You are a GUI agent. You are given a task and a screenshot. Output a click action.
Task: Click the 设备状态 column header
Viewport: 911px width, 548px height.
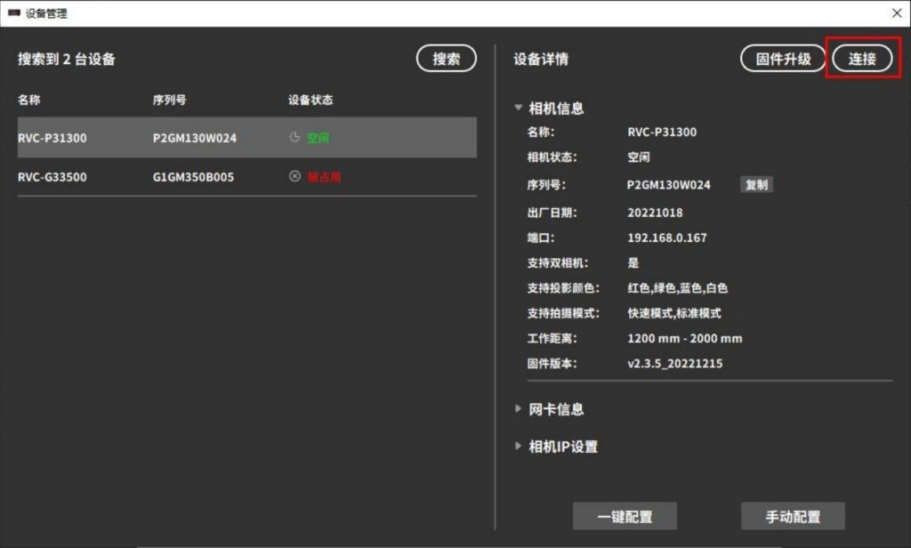(310, 100)
